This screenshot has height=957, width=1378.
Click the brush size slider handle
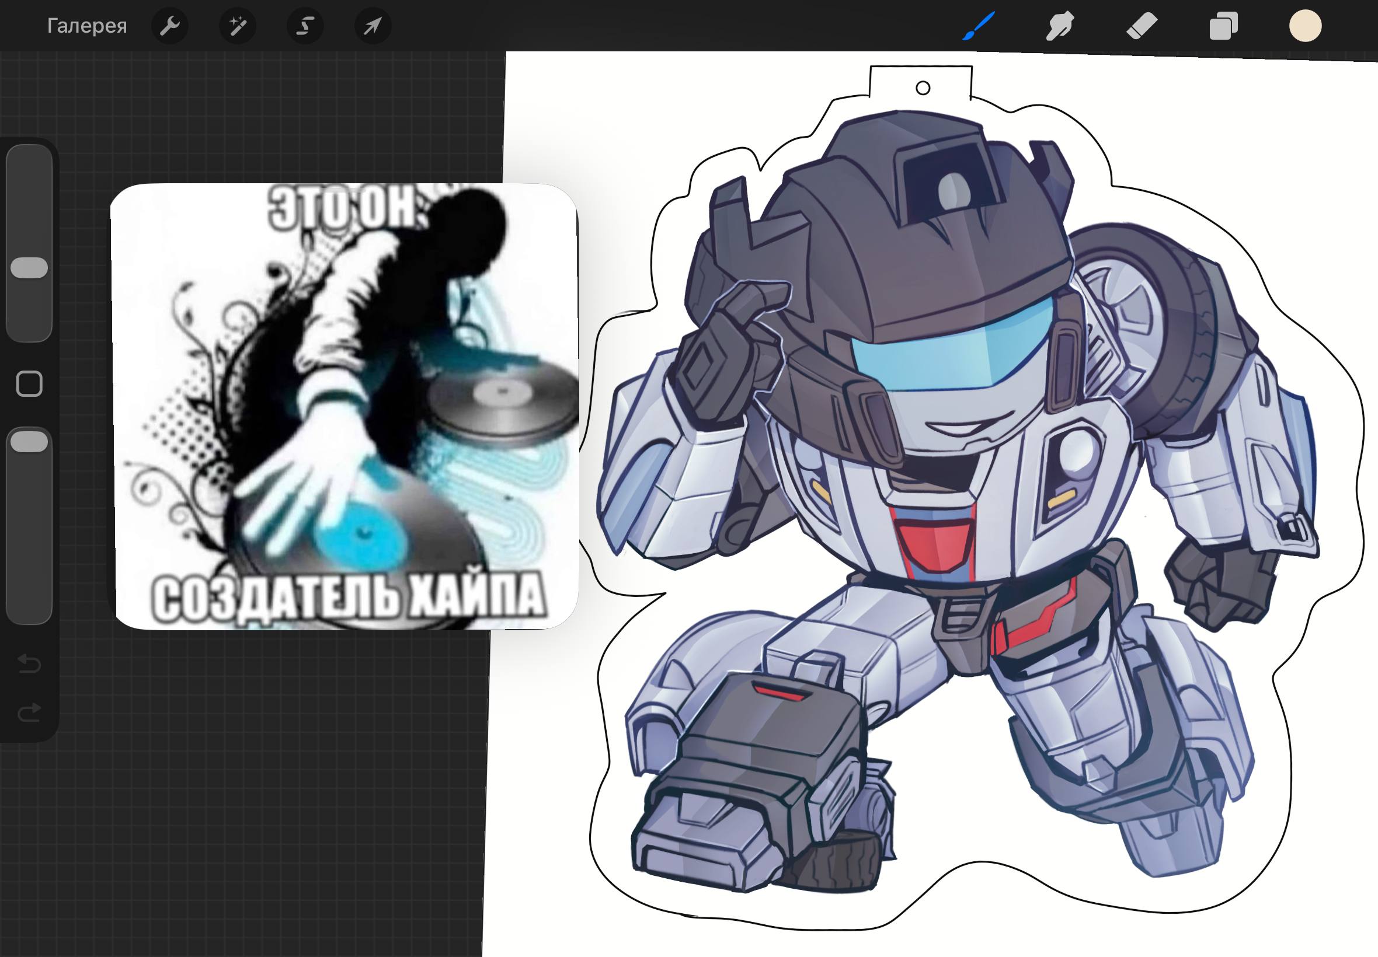coord(29,268)
